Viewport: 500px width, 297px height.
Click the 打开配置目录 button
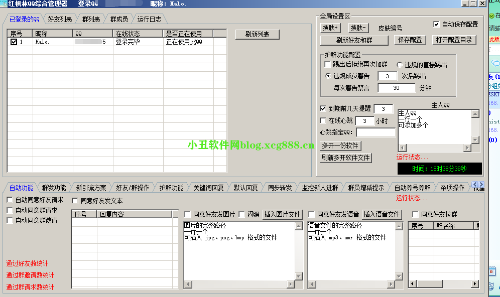(454, 40)
